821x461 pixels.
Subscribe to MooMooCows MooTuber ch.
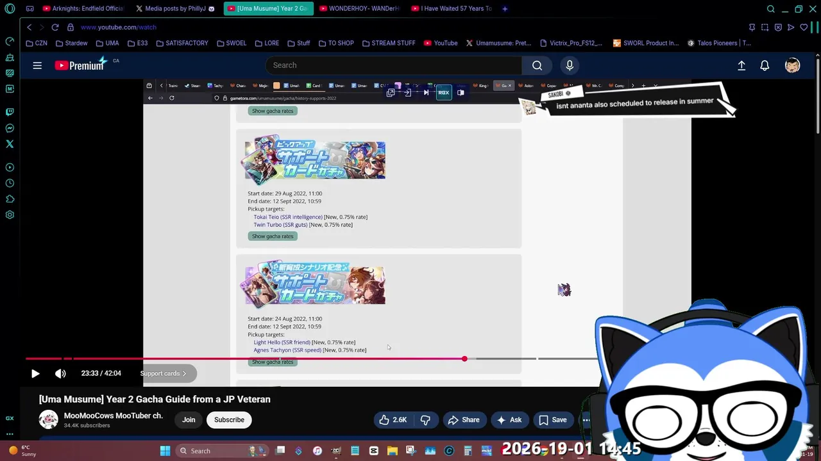229,420
